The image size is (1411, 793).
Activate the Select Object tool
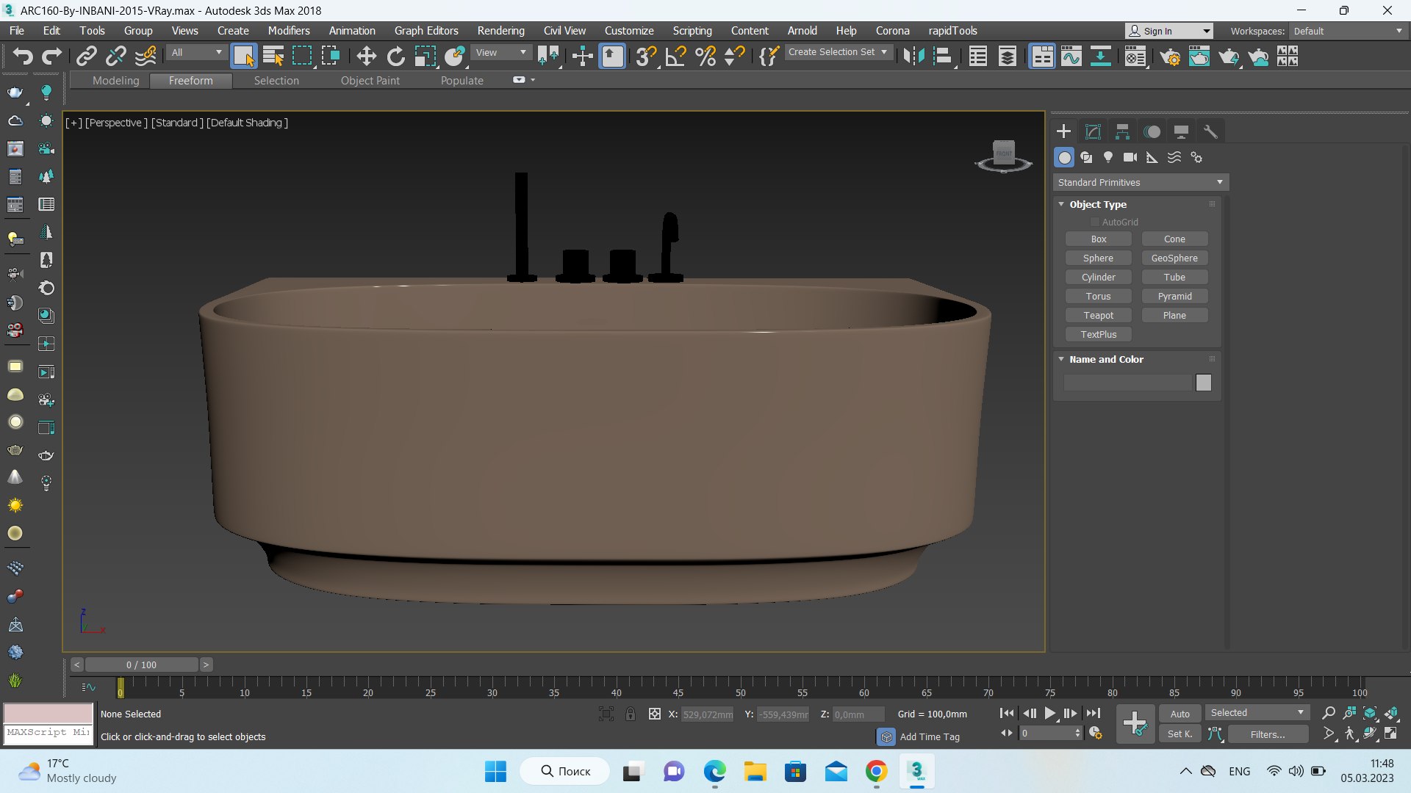pos(243,56)
